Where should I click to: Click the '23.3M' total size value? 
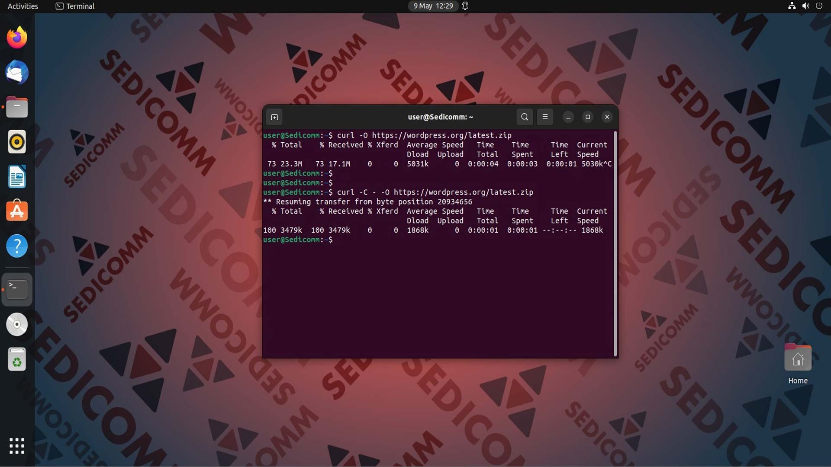tap(291, 164)
